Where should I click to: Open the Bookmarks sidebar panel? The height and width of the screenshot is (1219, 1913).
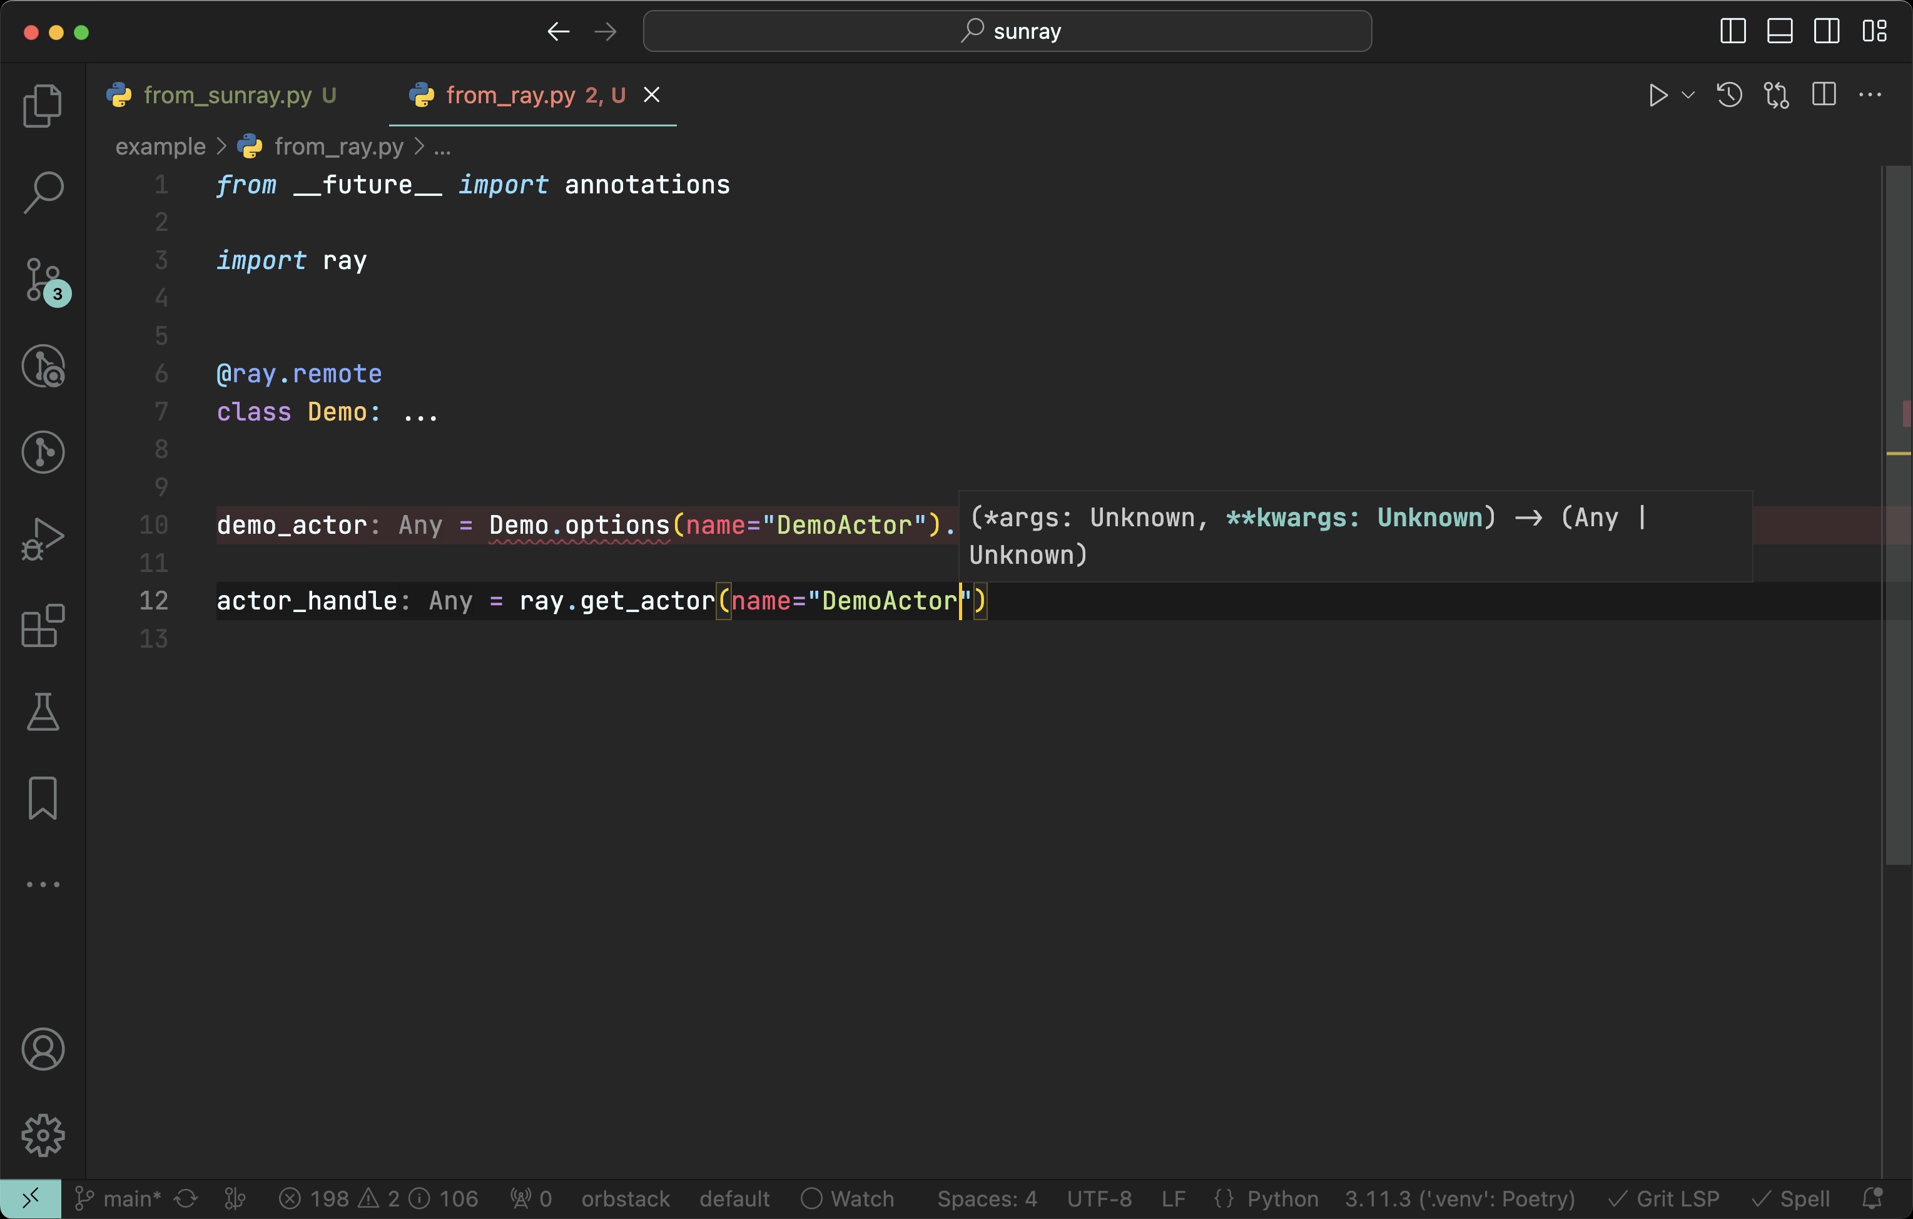(42, 798)
